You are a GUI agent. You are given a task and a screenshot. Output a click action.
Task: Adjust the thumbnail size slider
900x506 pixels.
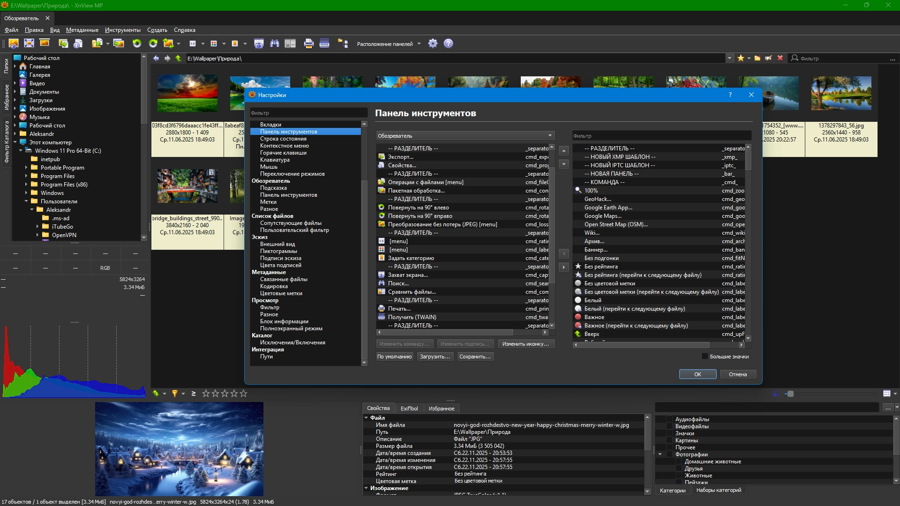coord(790,394)
